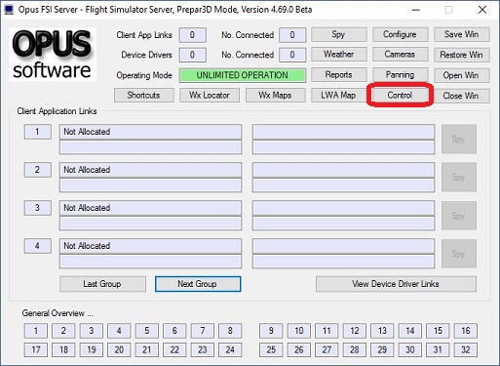Open Wx Locator

(x=210, y=96)
